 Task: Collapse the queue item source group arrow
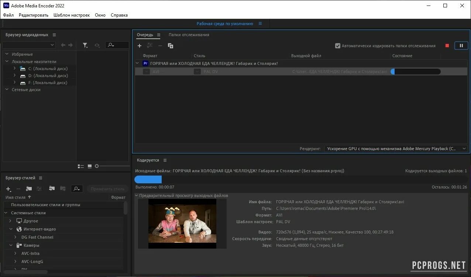(x=138, y=63)
